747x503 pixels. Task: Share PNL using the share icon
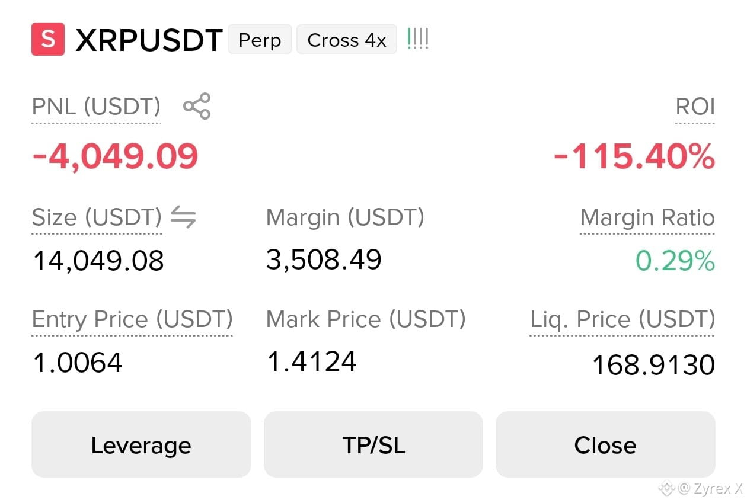197,107
